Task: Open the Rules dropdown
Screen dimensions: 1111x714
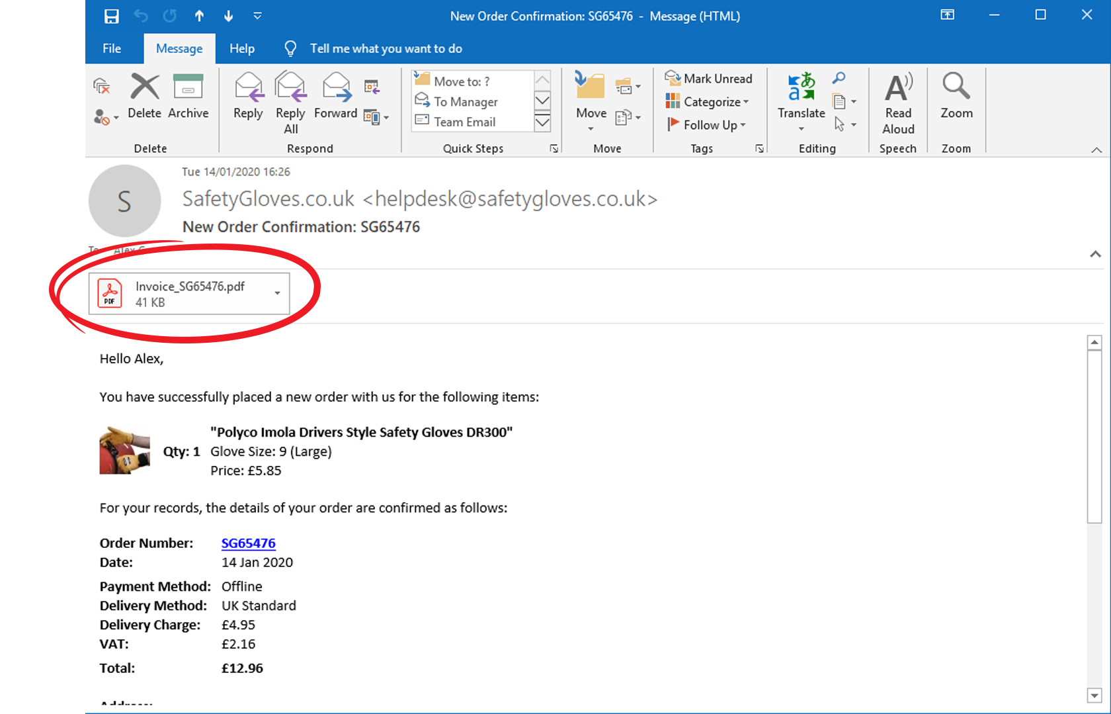Action: click(628, 86)
